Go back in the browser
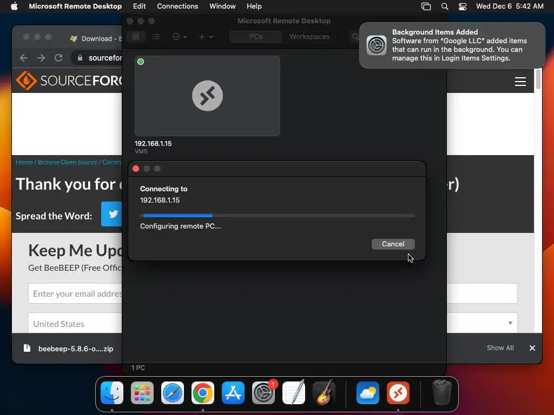This screenshot has height=415, width=554. 24,57
